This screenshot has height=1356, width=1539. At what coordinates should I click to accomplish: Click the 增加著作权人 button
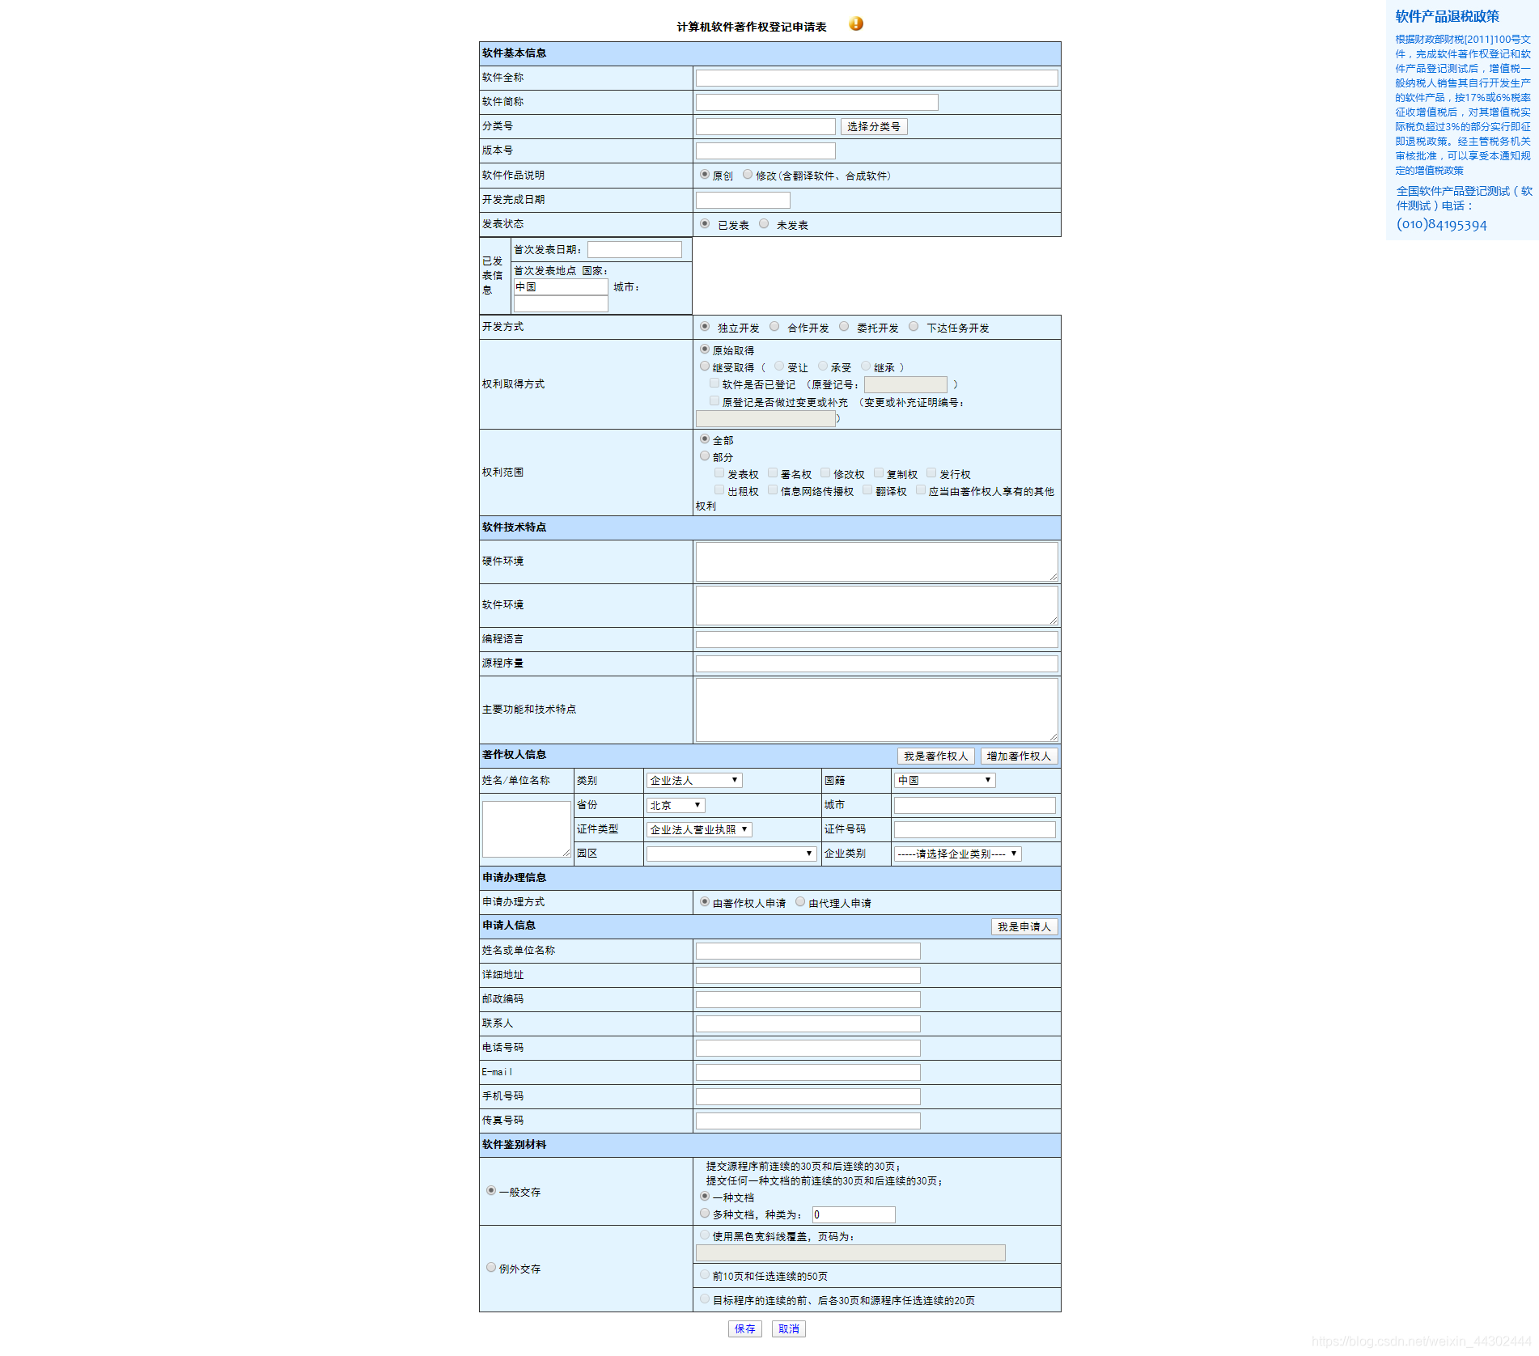(1019, 756)
